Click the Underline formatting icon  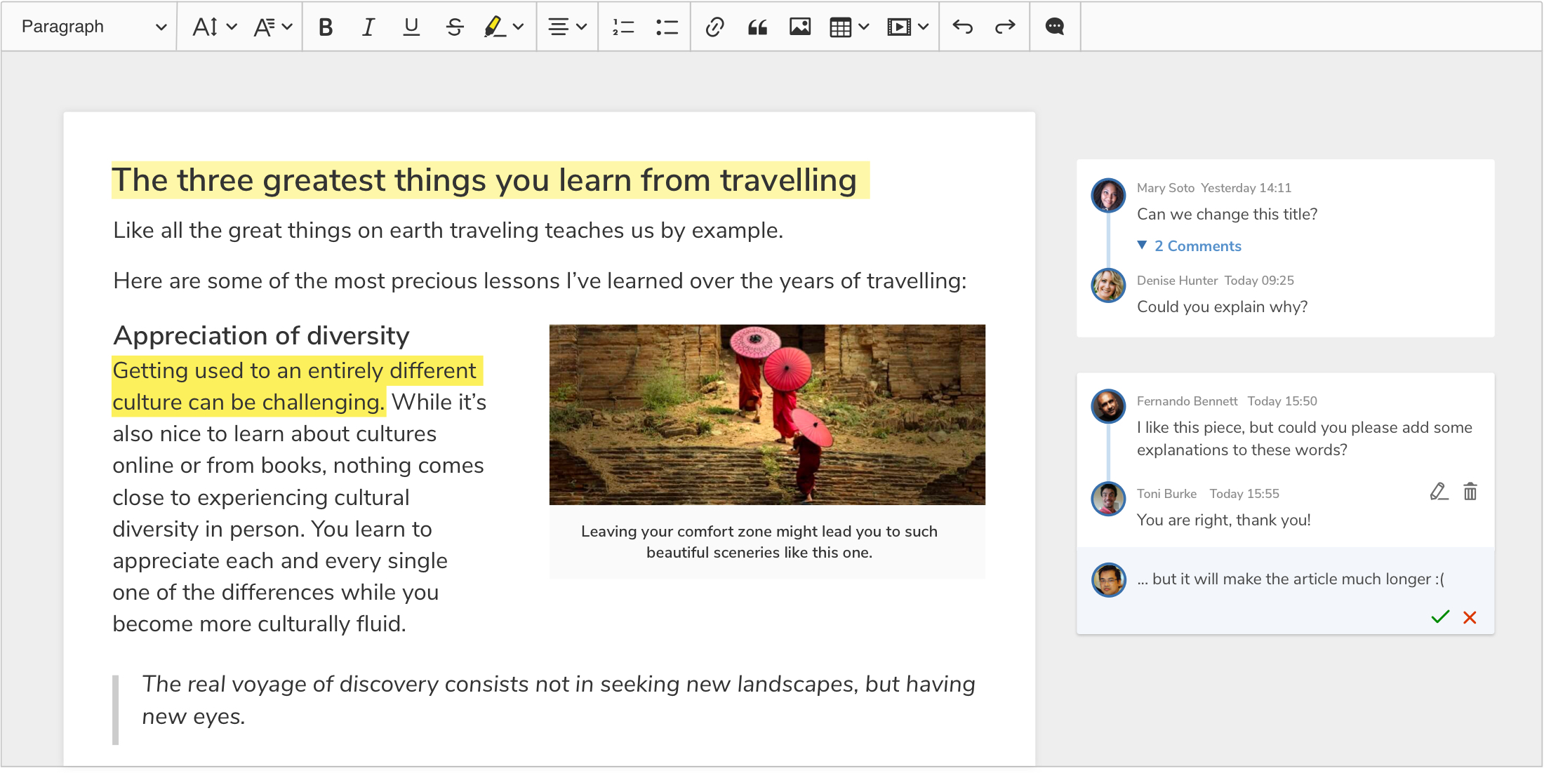(x=409, y=27)
